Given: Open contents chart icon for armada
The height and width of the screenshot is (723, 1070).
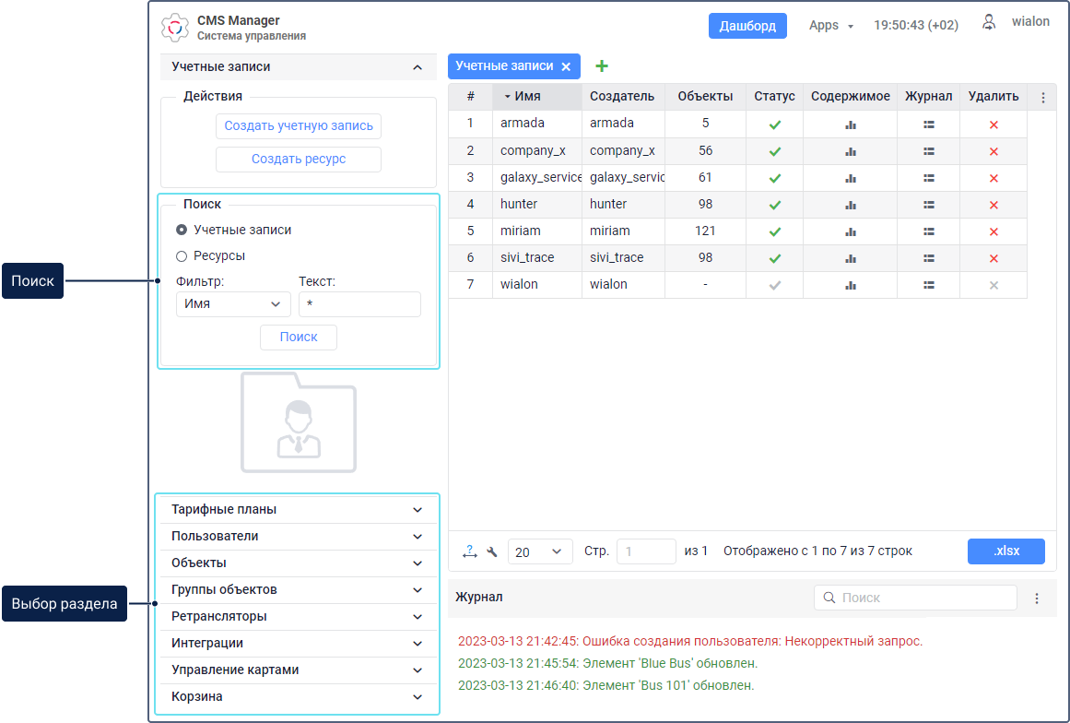Looking at the screenshot, I should coord(851,124).
